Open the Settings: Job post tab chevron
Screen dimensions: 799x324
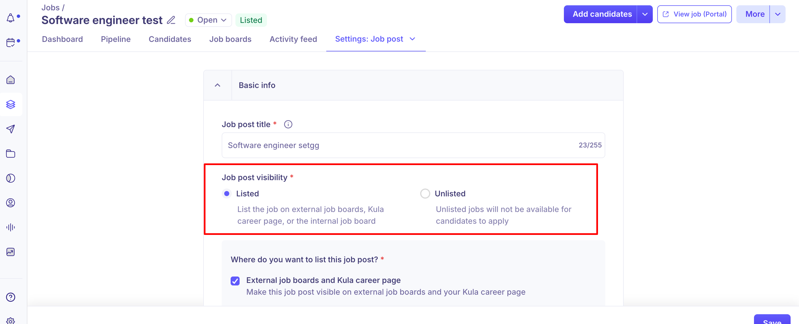click(x=412, y=39)
